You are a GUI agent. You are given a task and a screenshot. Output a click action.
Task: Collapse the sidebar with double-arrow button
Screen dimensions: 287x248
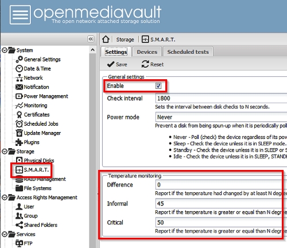coord(91,39)
